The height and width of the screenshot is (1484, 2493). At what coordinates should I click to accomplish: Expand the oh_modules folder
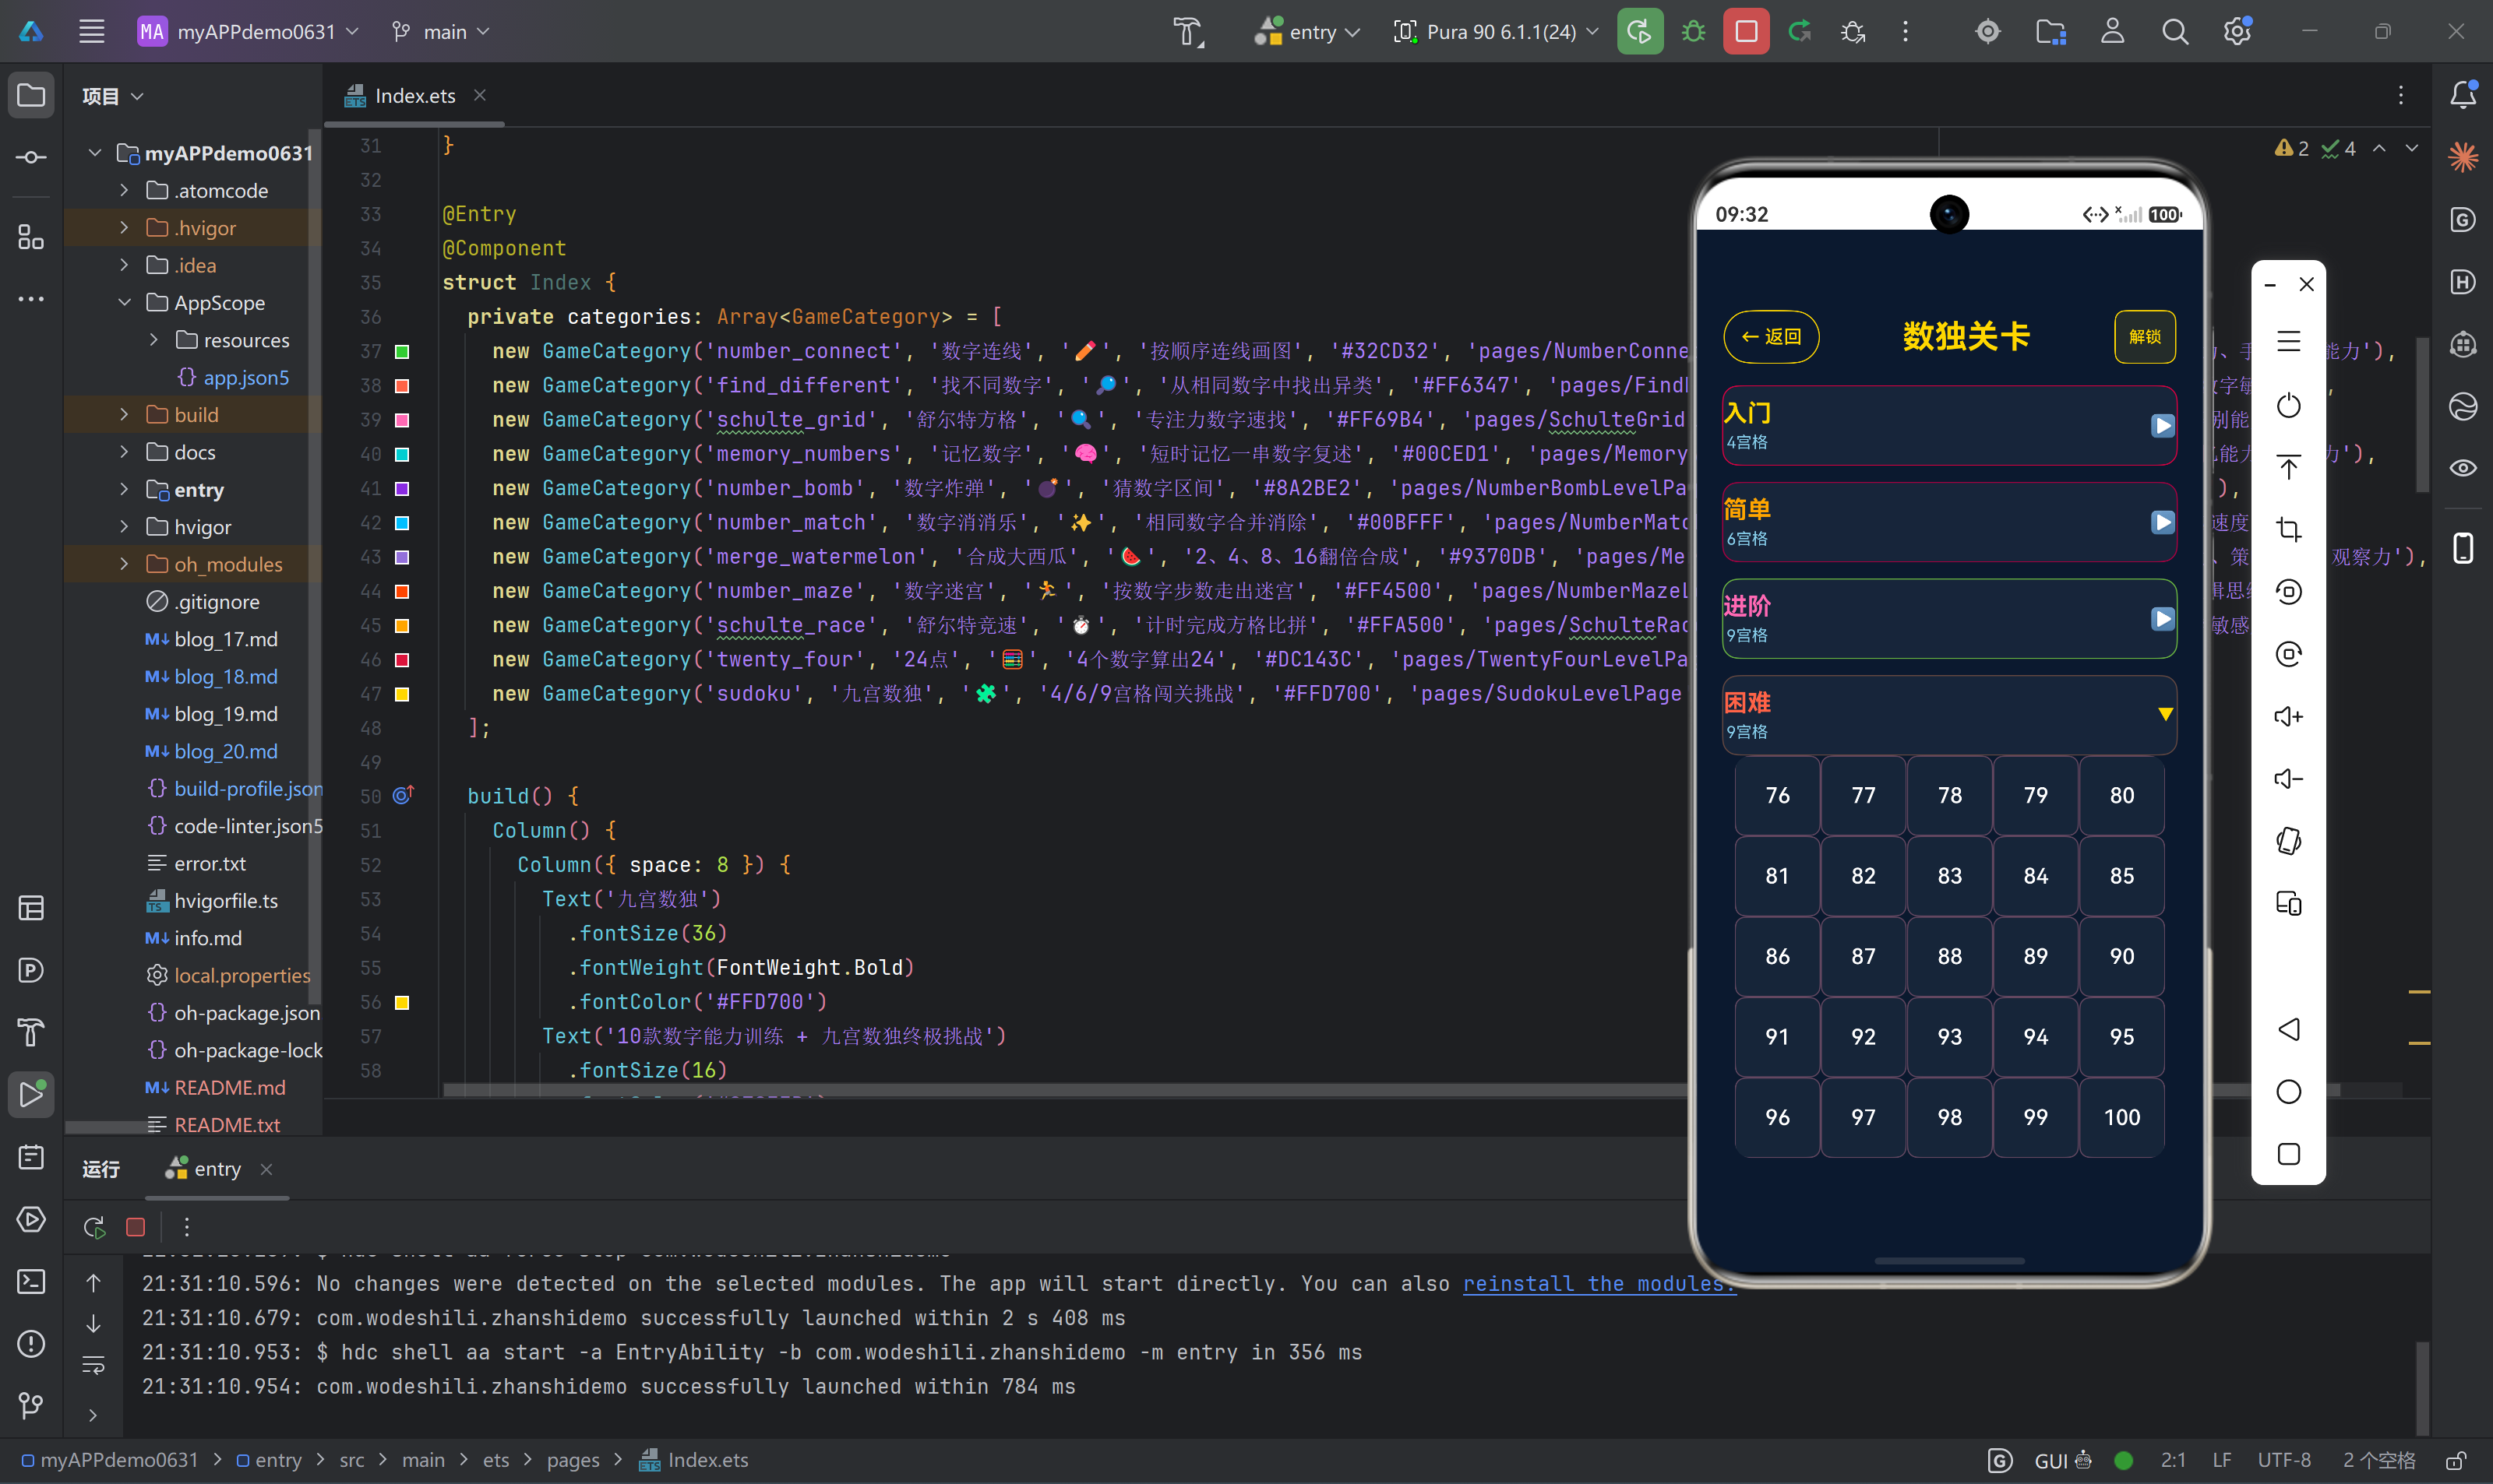(123, 565)
